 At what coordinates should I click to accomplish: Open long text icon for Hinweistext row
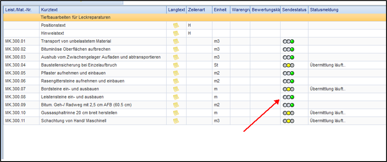click(176, 33)
